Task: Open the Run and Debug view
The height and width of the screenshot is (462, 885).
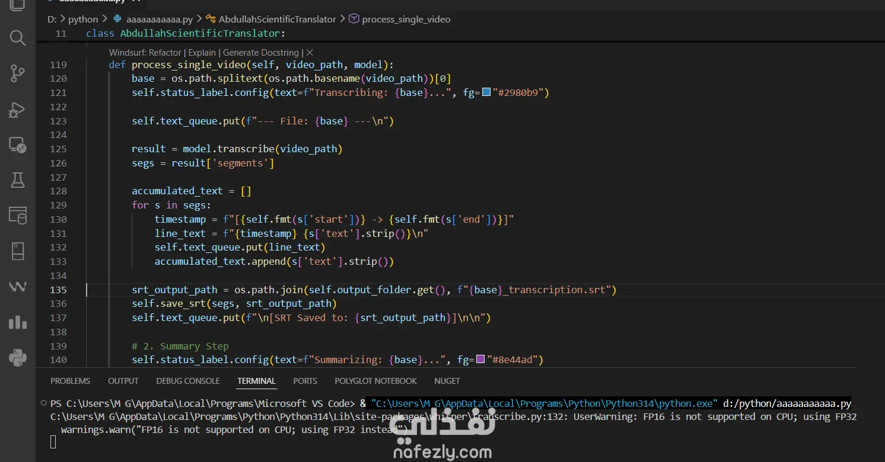Action: tap(18, 109)
